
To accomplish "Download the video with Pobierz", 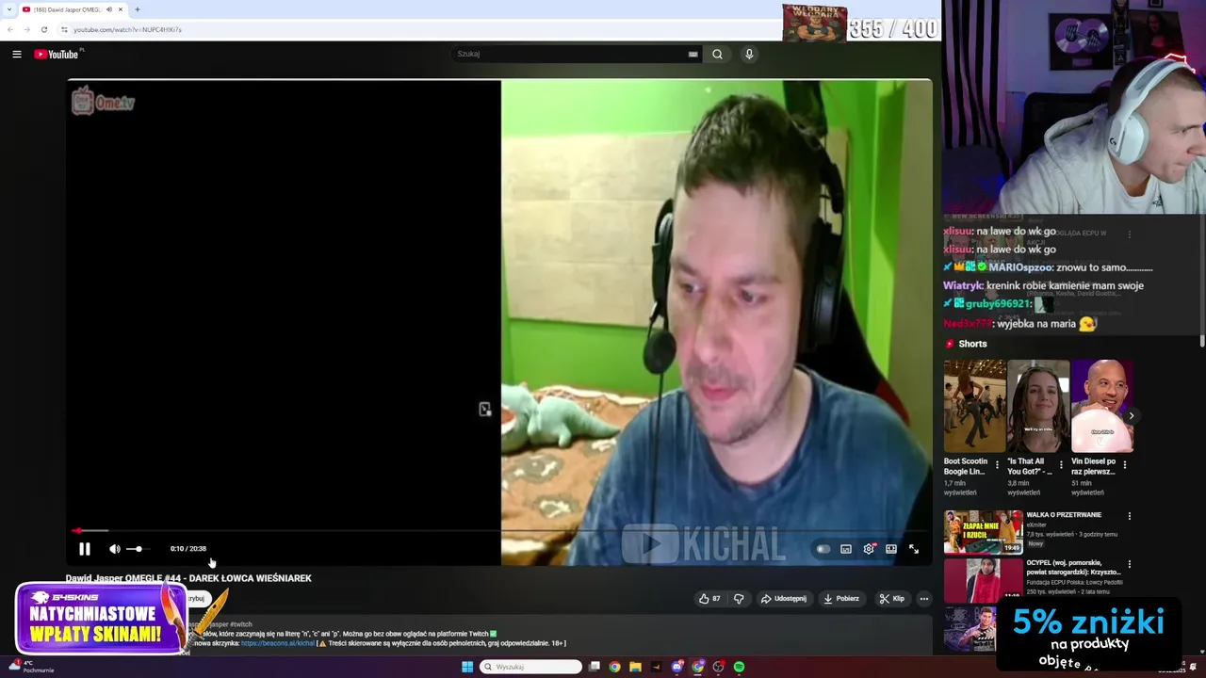I will 841,599.
